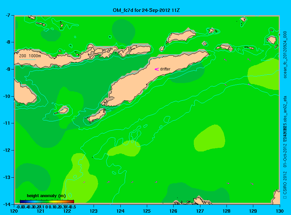The image size is (291, 215).
Task: Click the longitude label 127
Action: (x=200, y=211)
